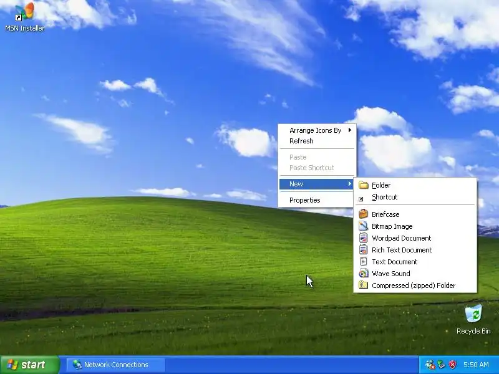Create a new Briefcase
499x374 pixels.
pyautogui.click(x=415, y=214)
